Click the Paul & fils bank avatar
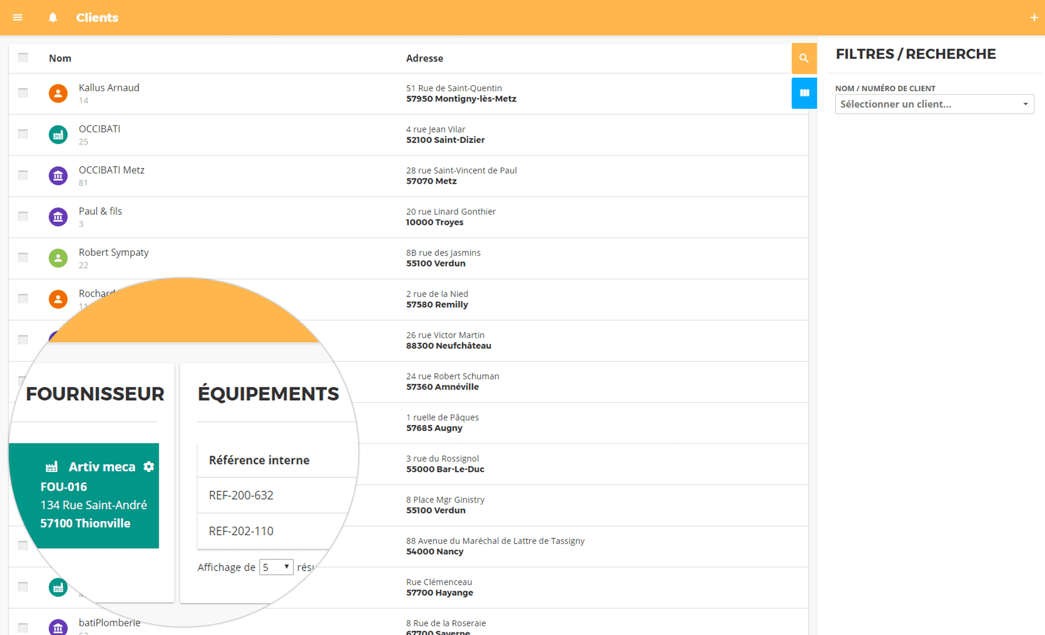 point(58,217)
